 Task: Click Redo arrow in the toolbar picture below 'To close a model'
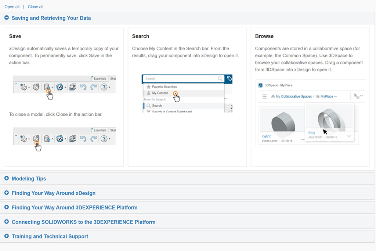click(94, 139)
